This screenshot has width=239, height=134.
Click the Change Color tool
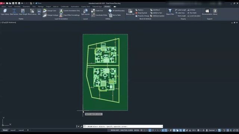49,11
